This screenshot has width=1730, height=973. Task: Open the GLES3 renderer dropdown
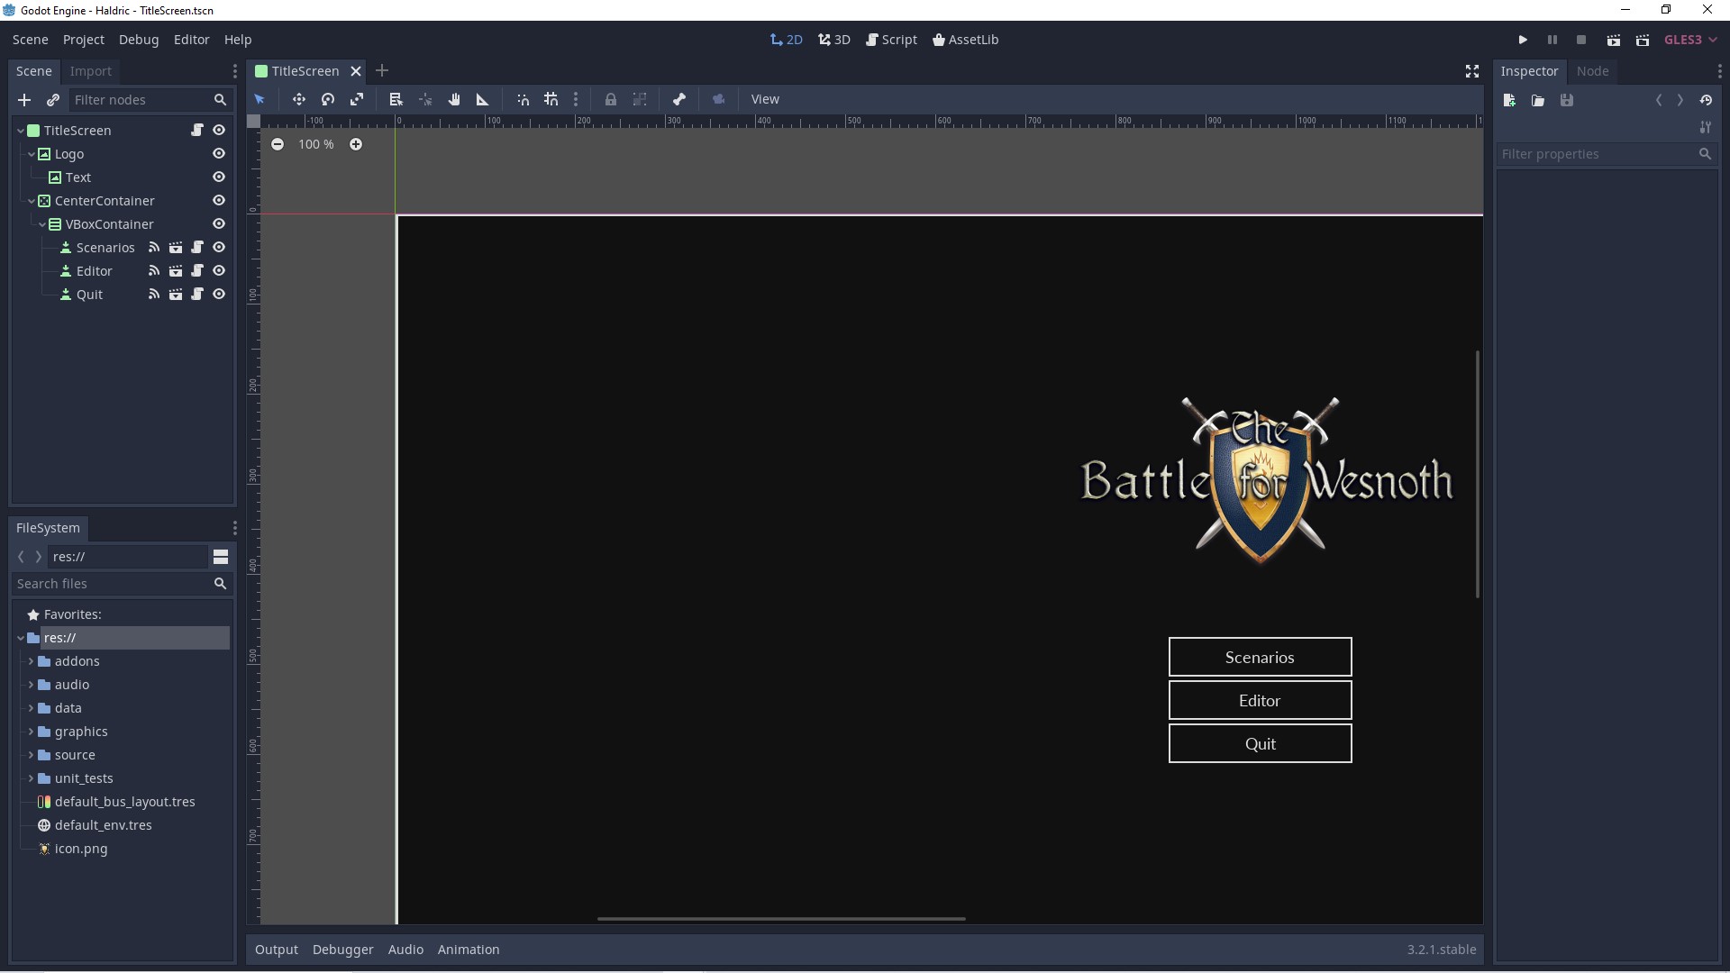click(1690, 40)
